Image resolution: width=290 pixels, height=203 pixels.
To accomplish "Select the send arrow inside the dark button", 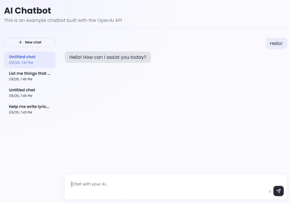I will (x=278, y=191).
